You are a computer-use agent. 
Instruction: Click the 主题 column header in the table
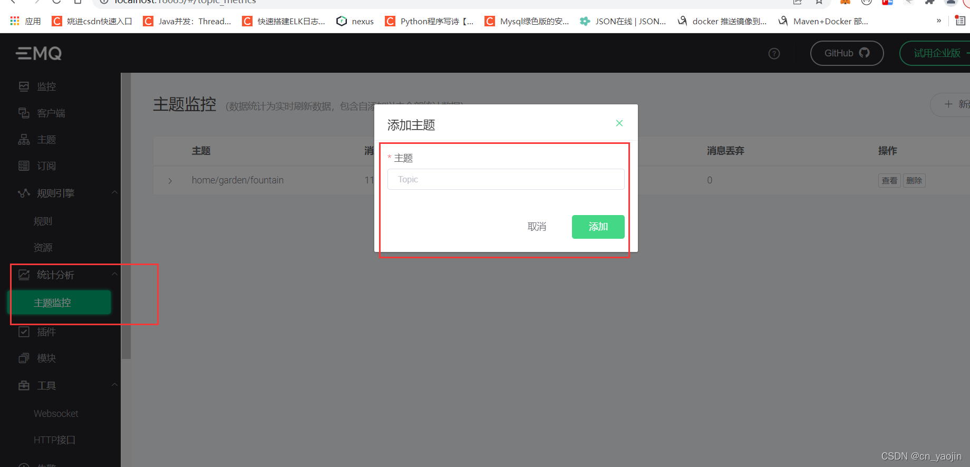(x=201, y=151)
